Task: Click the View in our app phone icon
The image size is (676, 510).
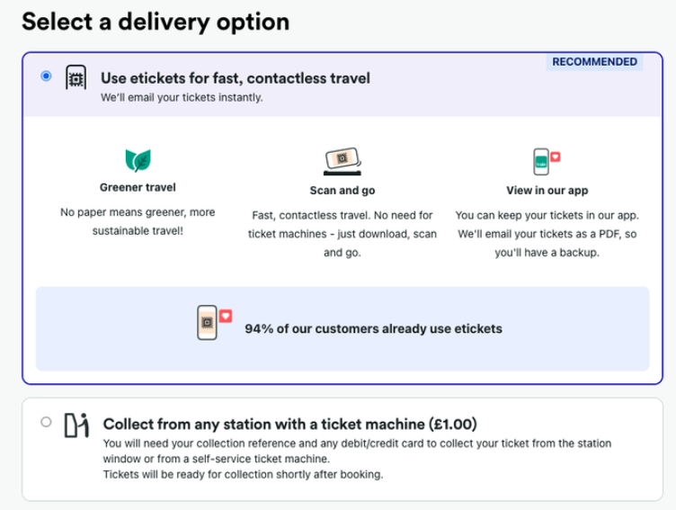Action: pos(541,162)
